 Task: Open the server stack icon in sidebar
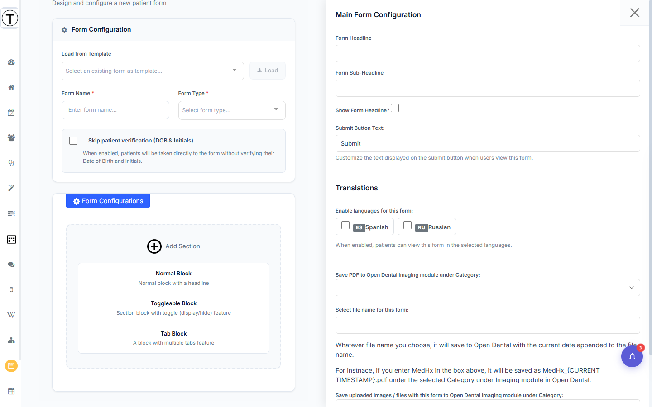pos(11,213)
